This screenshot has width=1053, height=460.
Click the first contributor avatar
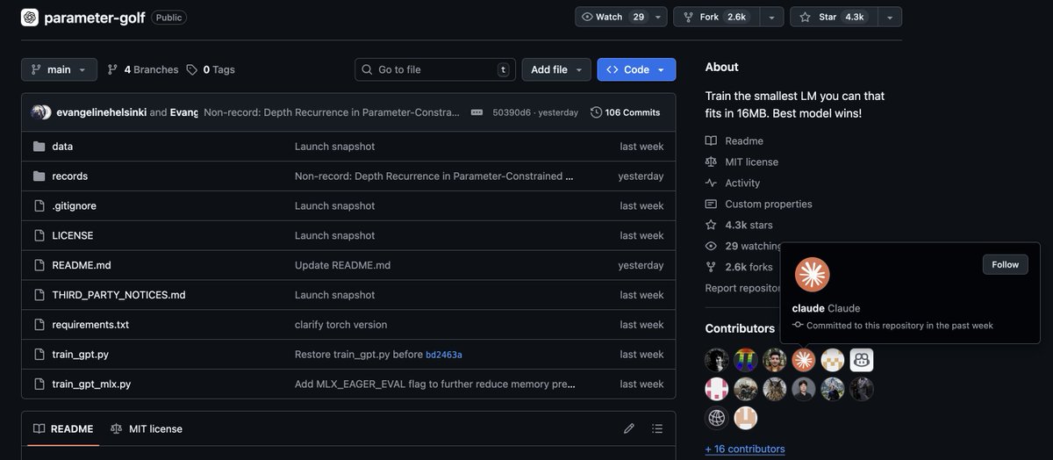click(717, 360)
